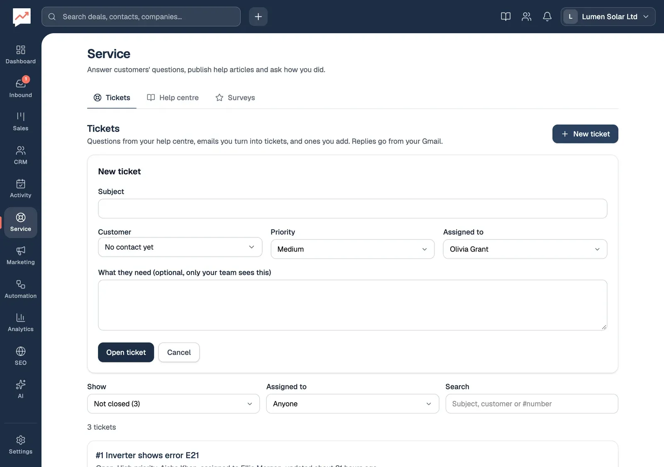Open the notifications bell
This screenshot has height=467, width=664.
547,17
